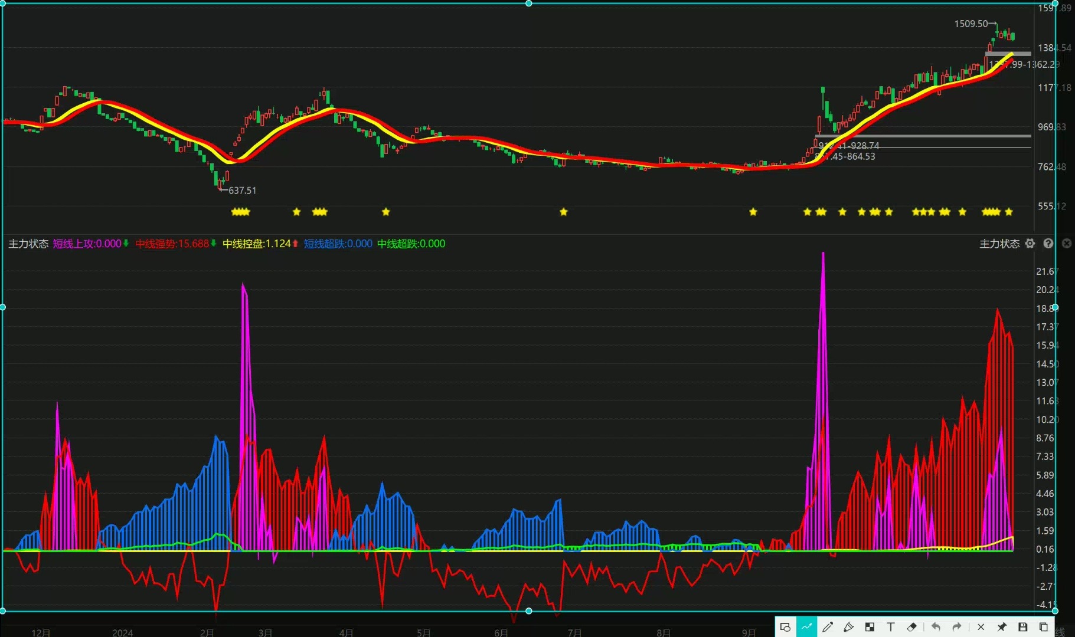Viewport: 1075px width, 637px height.
Task: Choose the highlighter marker tool
Action: [x=849, y=627]
